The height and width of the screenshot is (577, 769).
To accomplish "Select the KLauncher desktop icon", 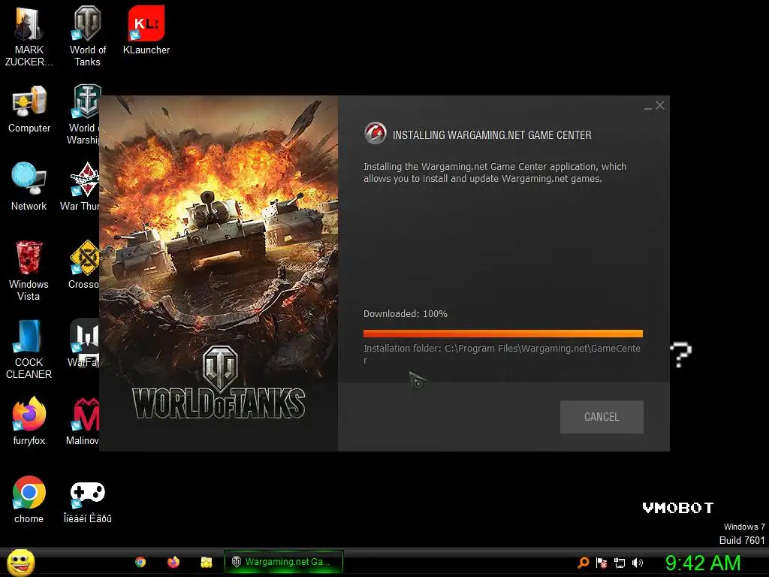I will tap(146, 30).
